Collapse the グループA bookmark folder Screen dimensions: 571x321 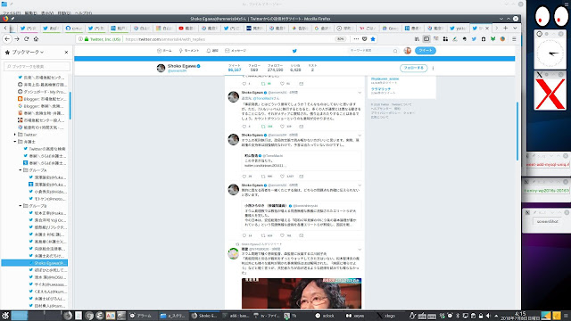(x=21, y=170)
